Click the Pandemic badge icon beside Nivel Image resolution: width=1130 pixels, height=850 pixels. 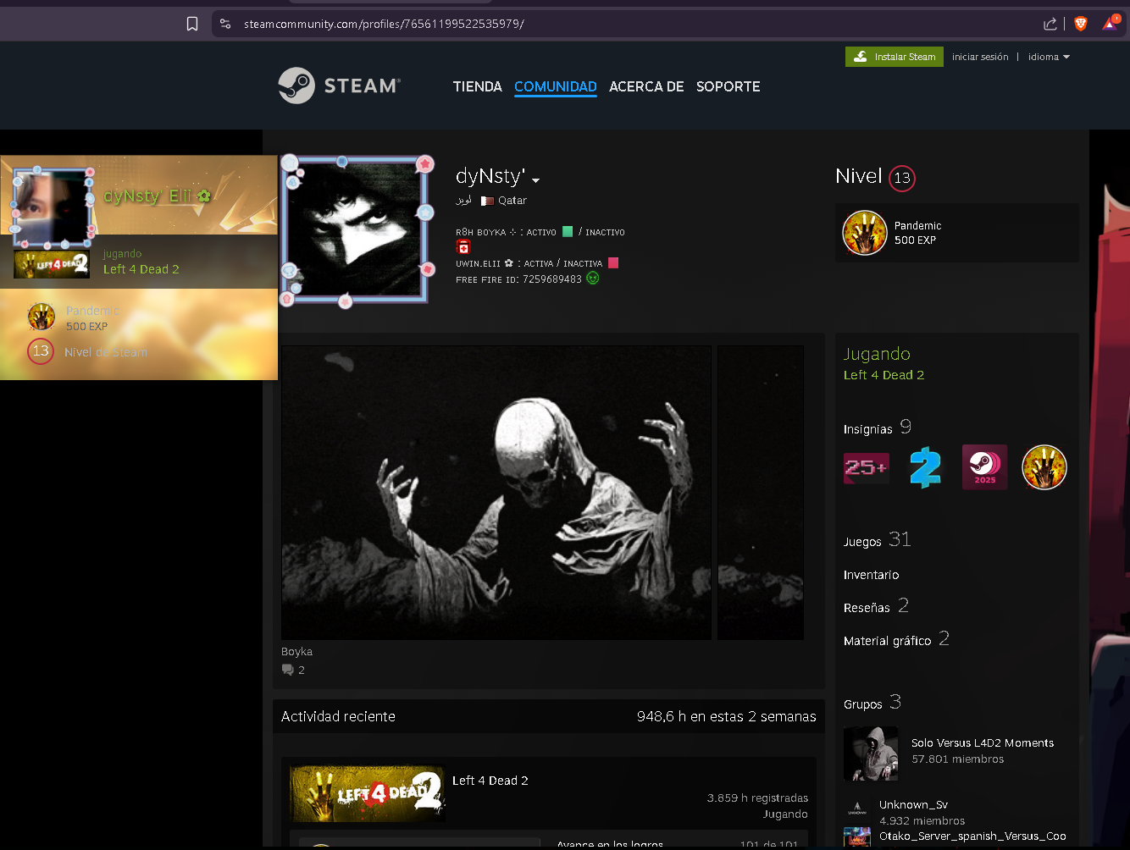coord(865,233)
